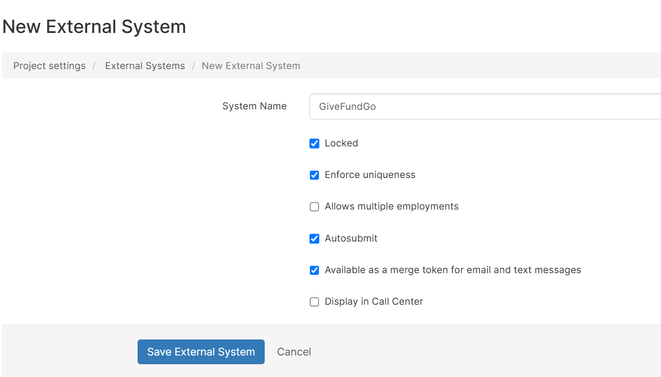Screen dimensions: 661x377
Task: Cancel creating the external system
Action: (x=294, y=351)
